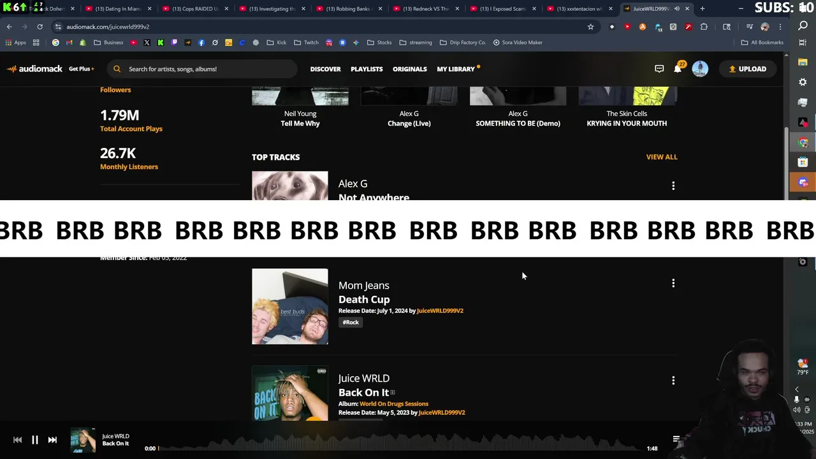This screenshot has width=816, height=459.
Task: Open the X bookmark icon
Action: click(147, 43)
